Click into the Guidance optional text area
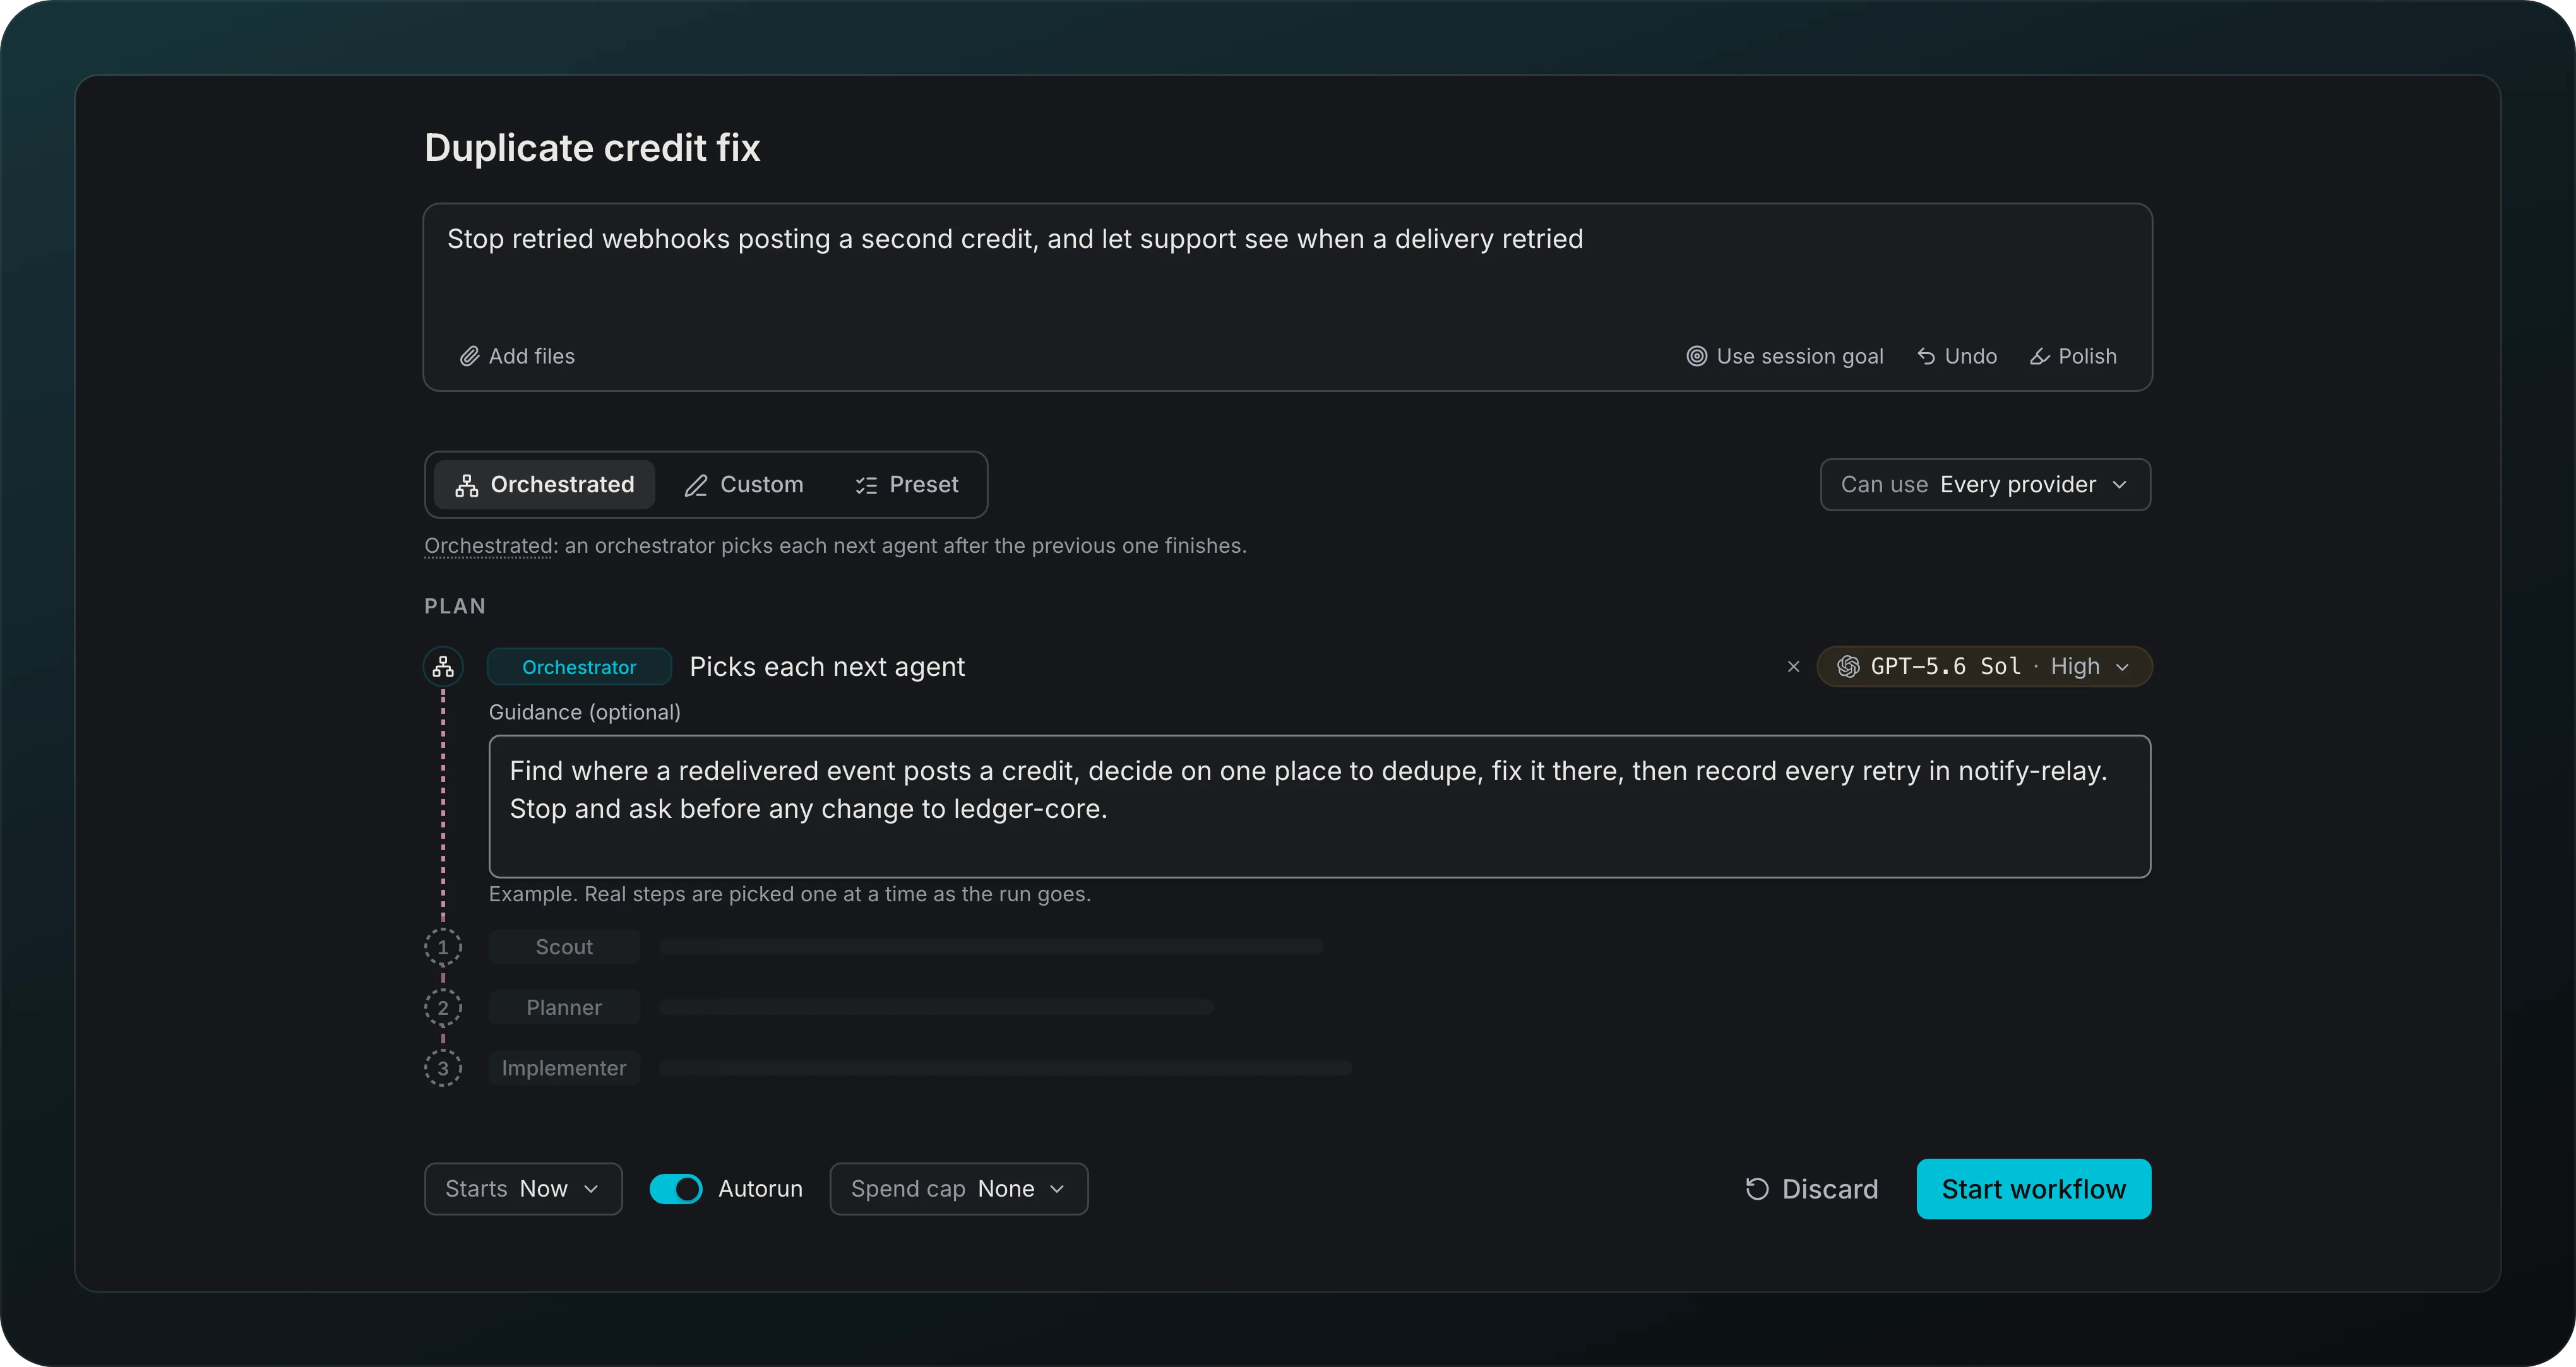Viewport: 2576px width, 1367px height. (1319, 807)
